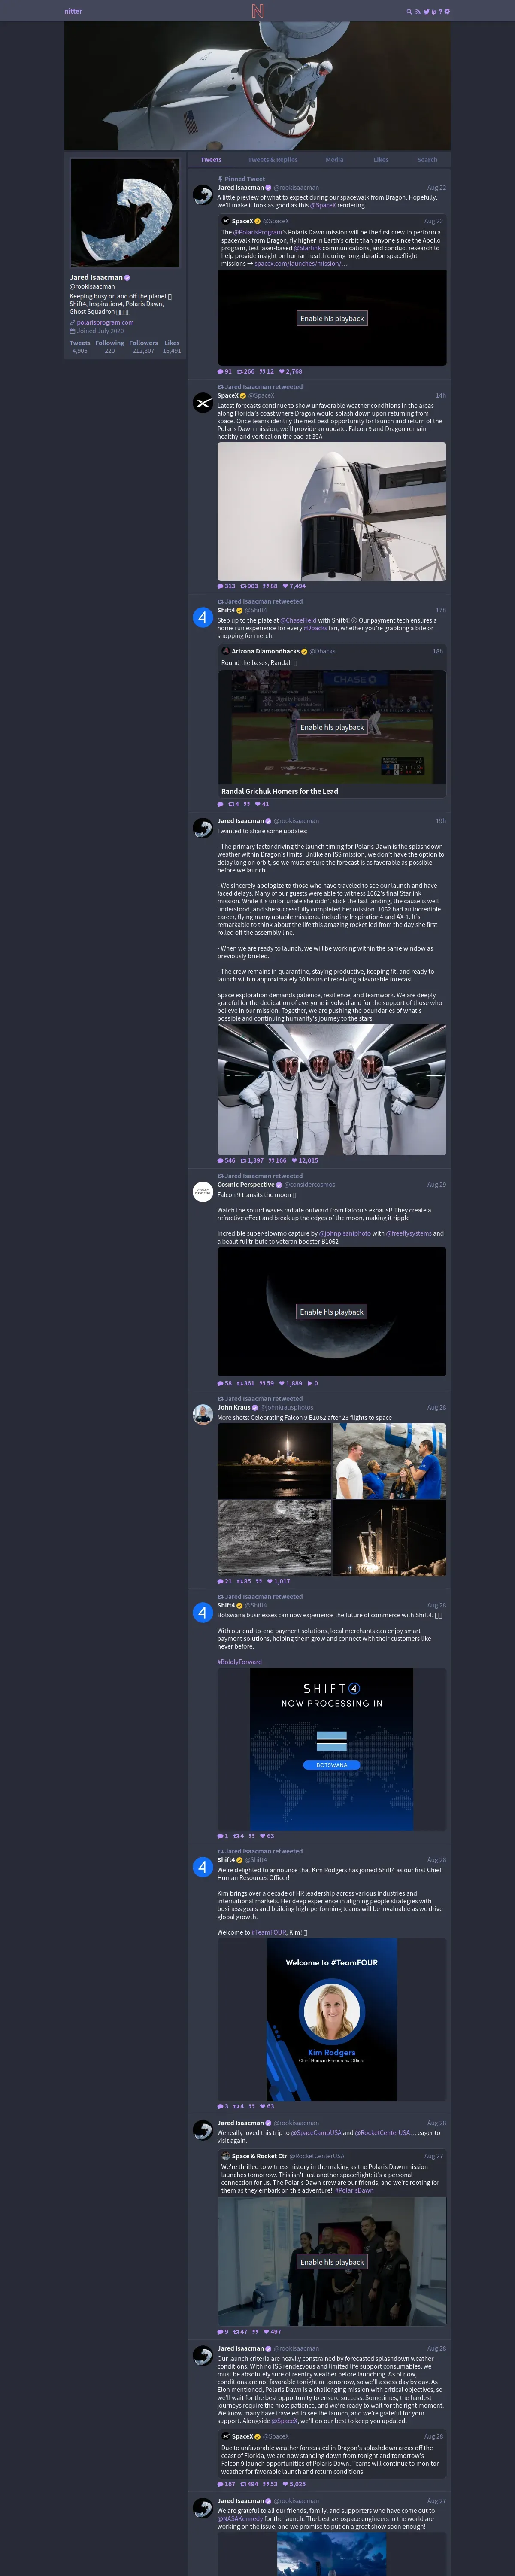Open the #BoldlyForward hashtag
This screenshot has height=2576, width=515.
point(240,1662)
